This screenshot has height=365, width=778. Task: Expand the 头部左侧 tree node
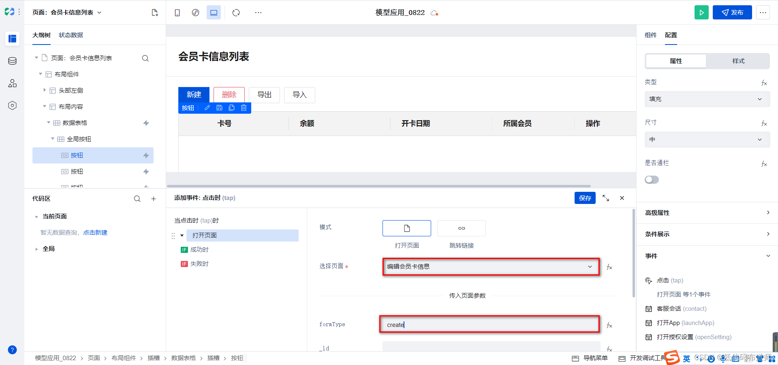[x=45, y=90]
